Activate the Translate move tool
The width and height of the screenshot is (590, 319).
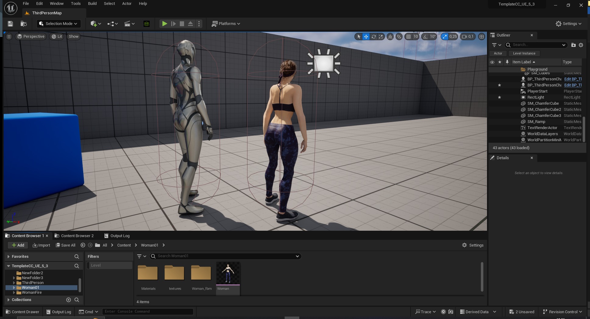click(x=366, y=37)
